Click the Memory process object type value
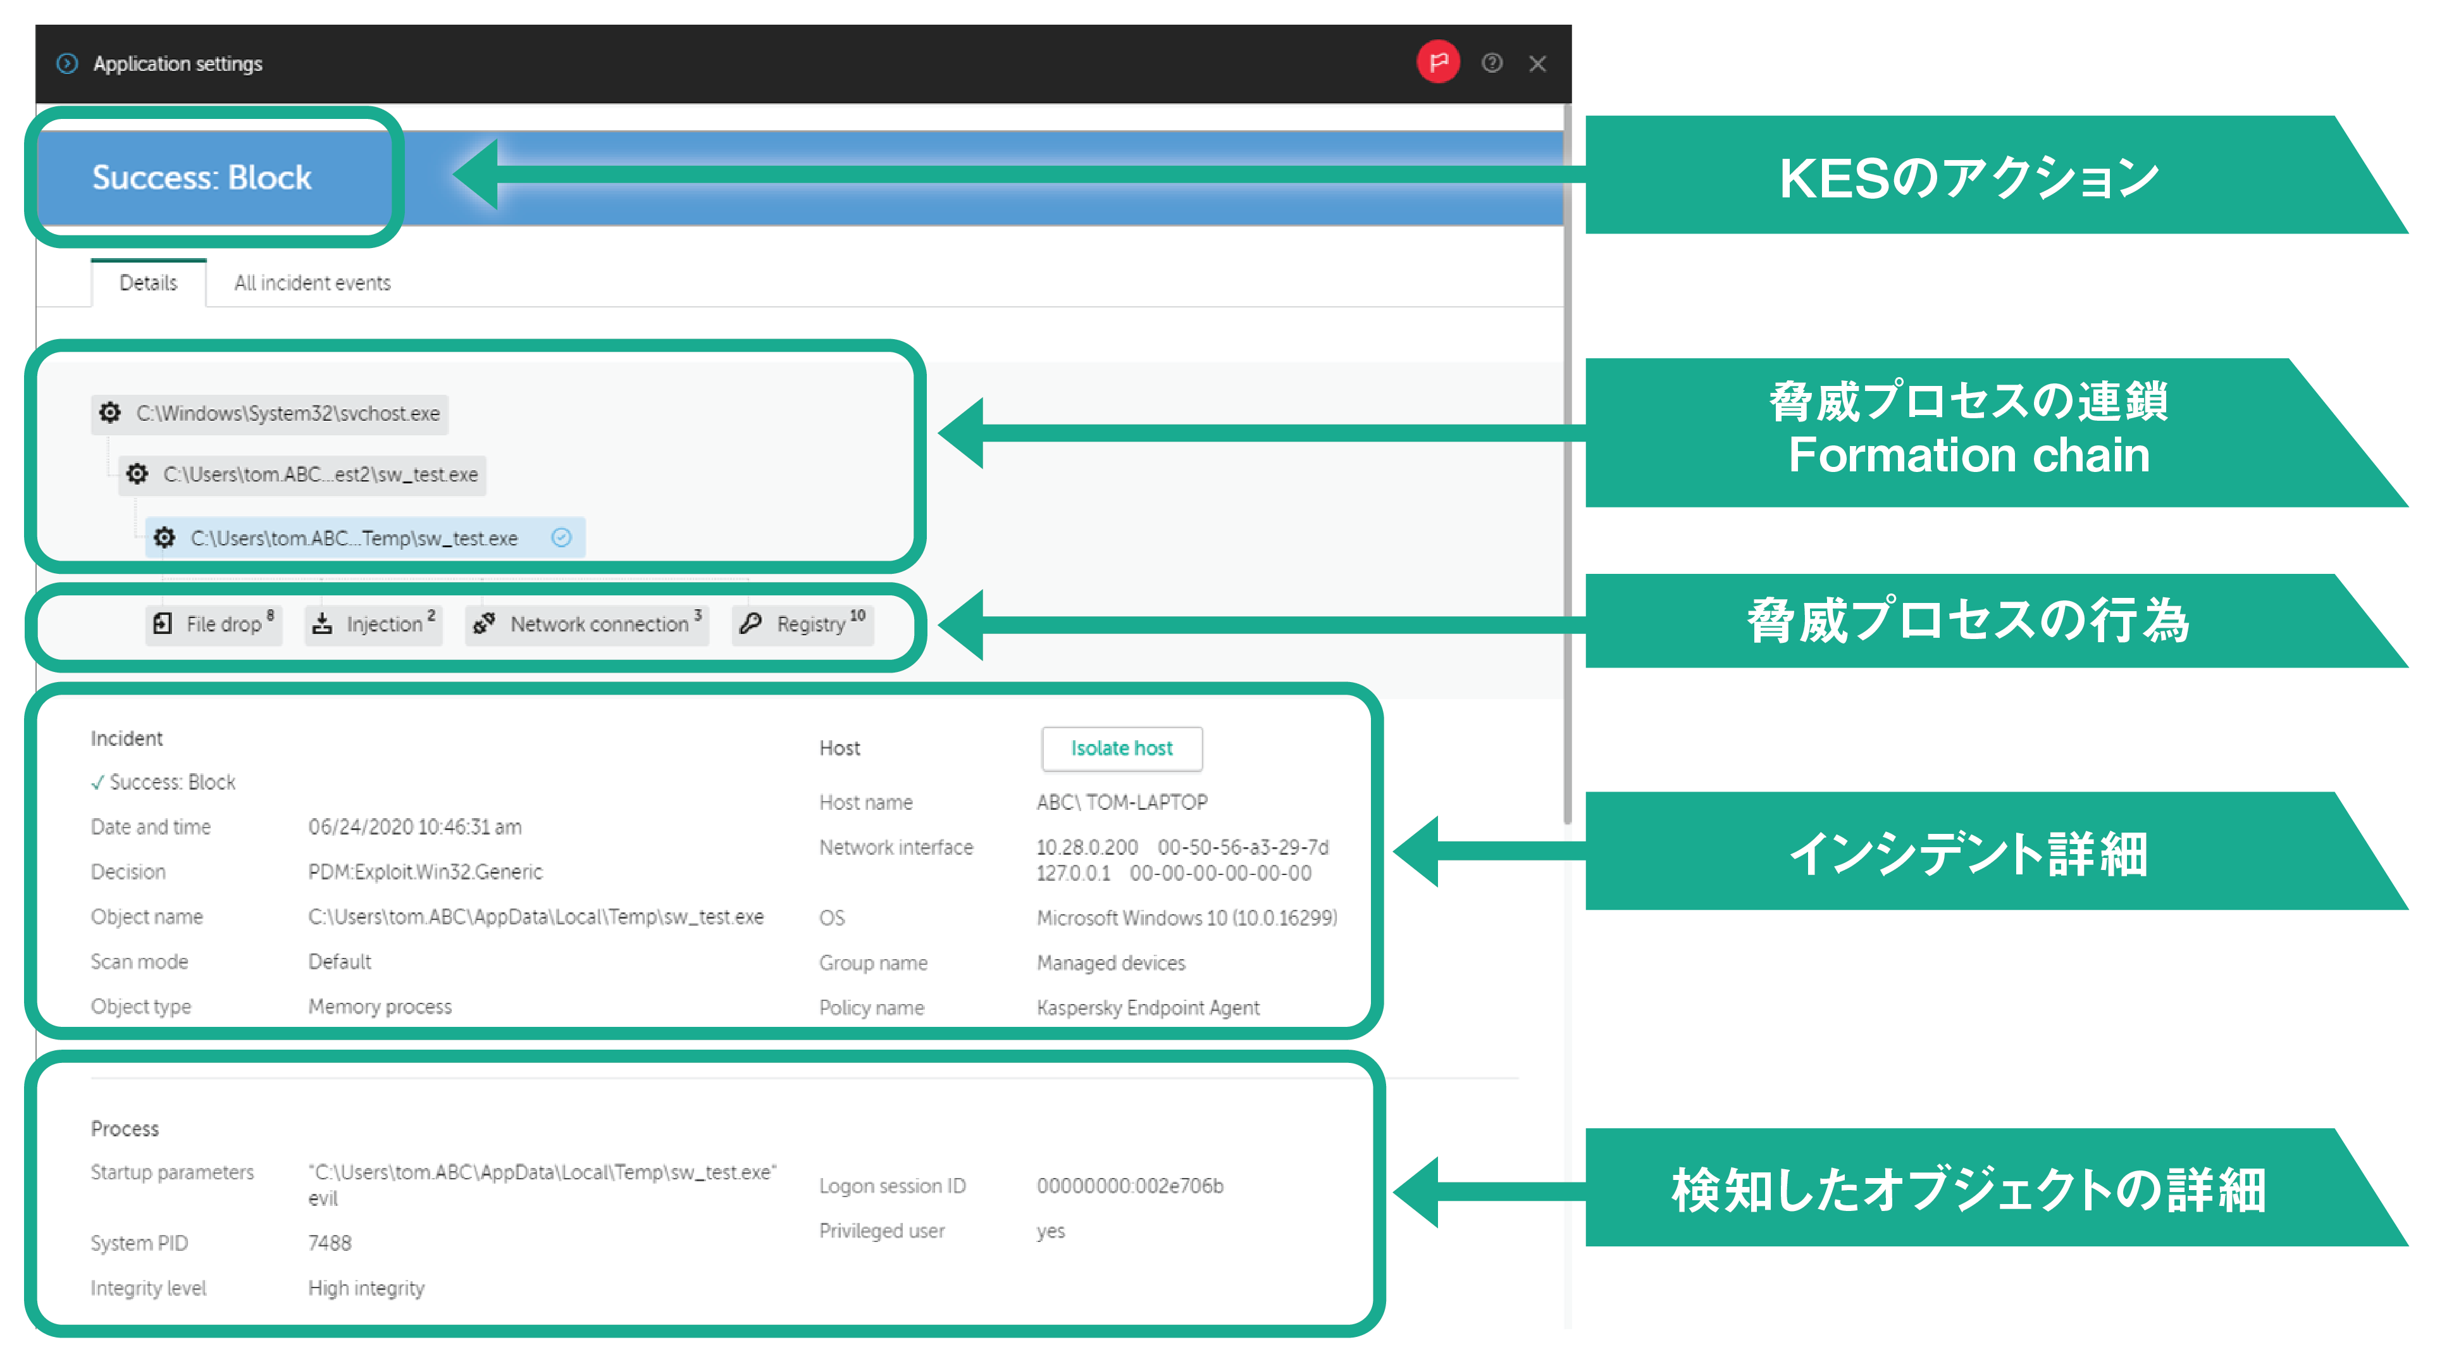The image size is (2442, 1366). coord(379,1007)
